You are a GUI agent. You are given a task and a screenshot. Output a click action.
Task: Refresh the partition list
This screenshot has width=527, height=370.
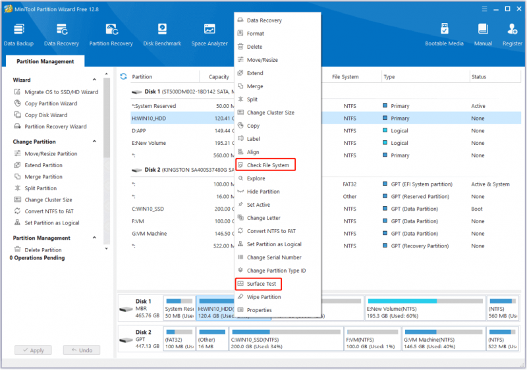pos(123,76)
